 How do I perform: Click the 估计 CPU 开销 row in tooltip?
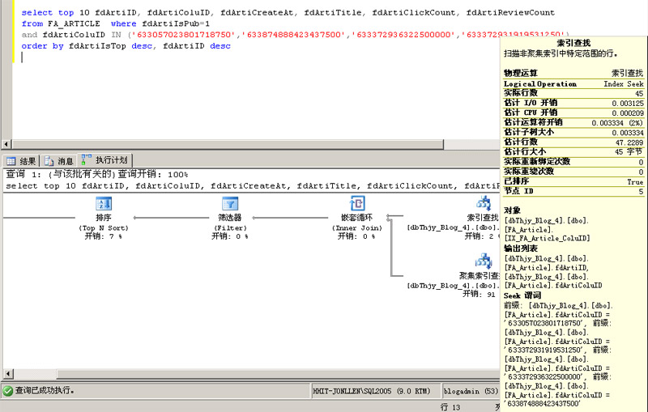click(x=573, y=113)
